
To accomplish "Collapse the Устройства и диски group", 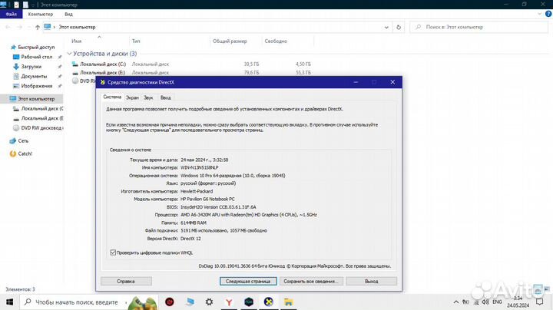I will point(69,54).
